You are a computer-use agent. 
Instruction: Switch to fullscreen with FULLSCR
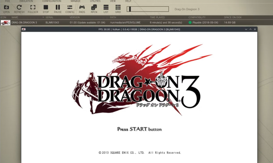click(x=33, y=9)
